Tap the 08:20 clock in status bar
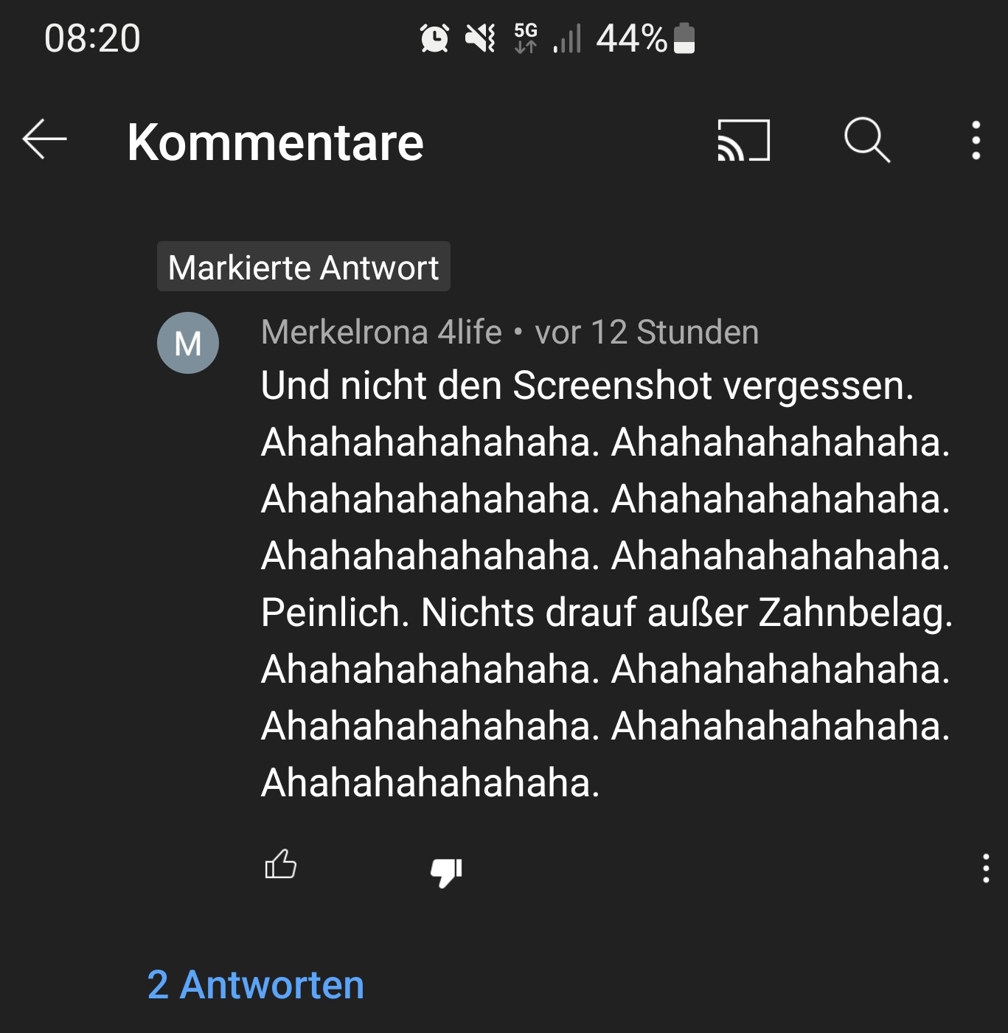The image size is (1008, 1033). tap(92, 38)
